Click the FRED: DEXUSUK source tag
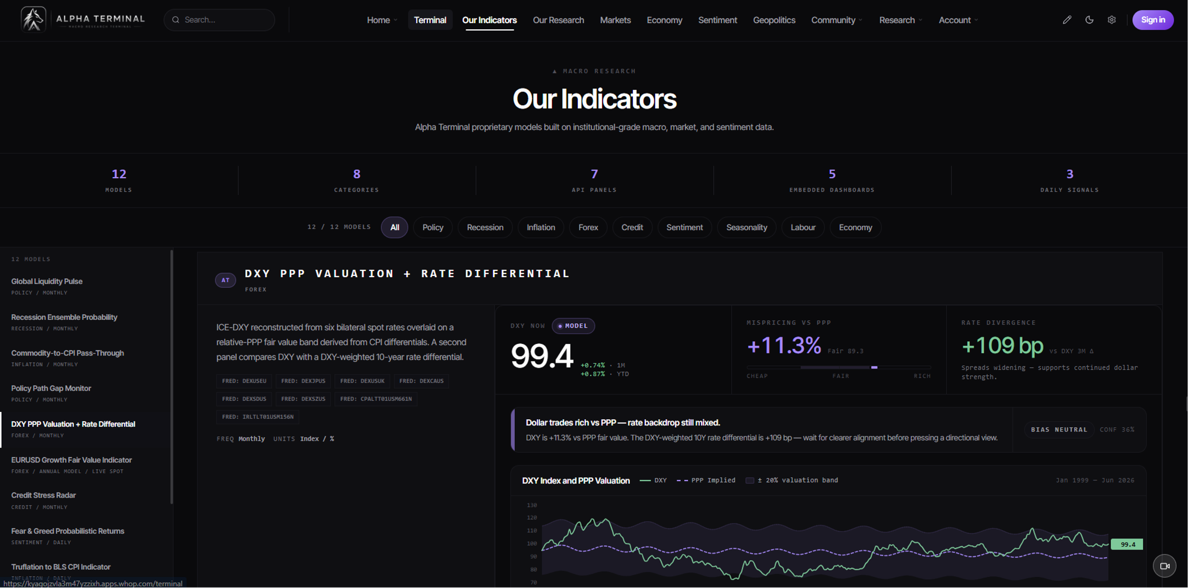The width and height of the screenshot is (1188, 588). click(362, 381)
